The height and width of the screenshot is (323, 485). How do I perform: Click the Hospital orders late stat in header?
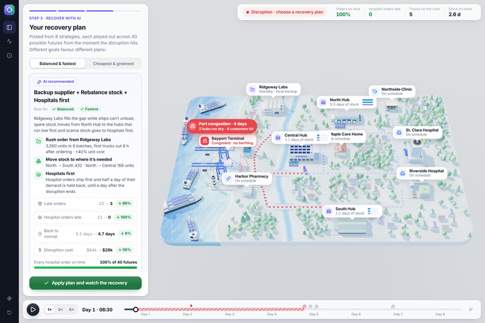(385, 12)
